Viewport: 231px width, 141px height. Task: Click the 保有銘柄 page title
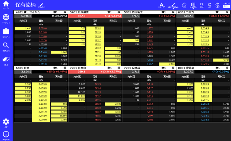[25, 5]
